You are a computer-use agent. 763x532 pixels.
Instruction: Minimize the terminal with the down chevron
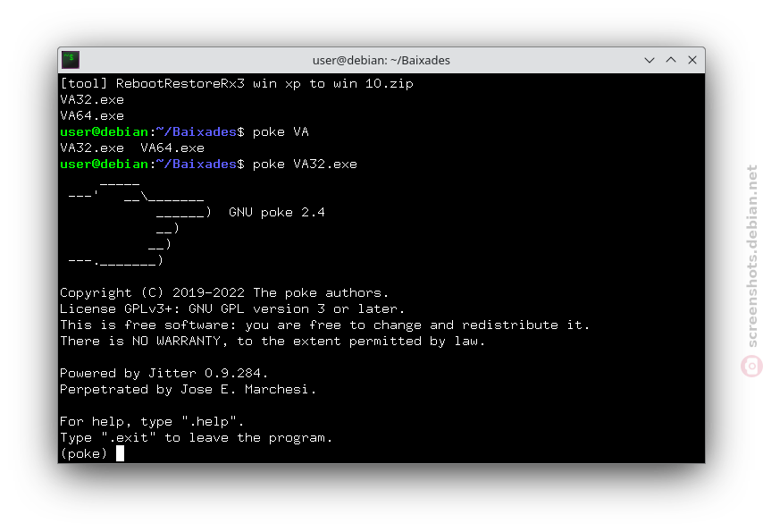point(650,60)
